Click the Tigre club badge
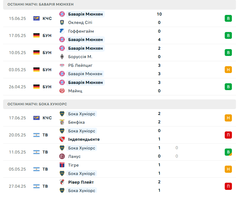The image size is (240, 197). [x=62, y=165]
